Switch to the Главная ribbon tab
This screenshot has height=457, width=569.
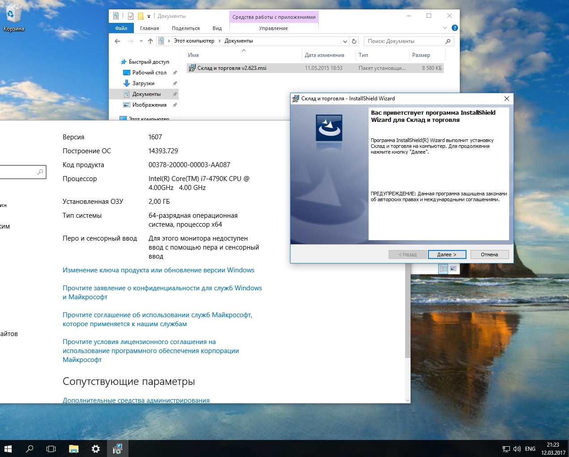point(149,28)
